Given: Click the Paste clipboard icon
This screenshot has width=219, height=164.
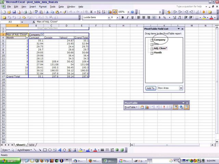Looking at the screenshot, I should click(x=57, y=12).
